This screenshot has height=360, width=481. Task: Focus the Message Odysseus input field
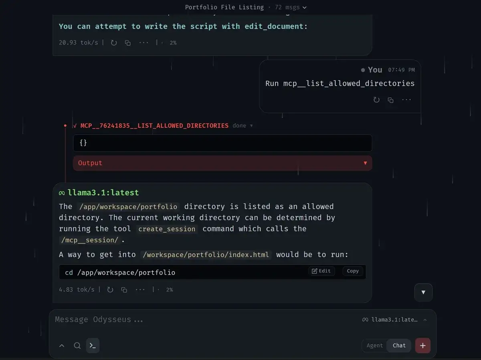tap(204, 320)
